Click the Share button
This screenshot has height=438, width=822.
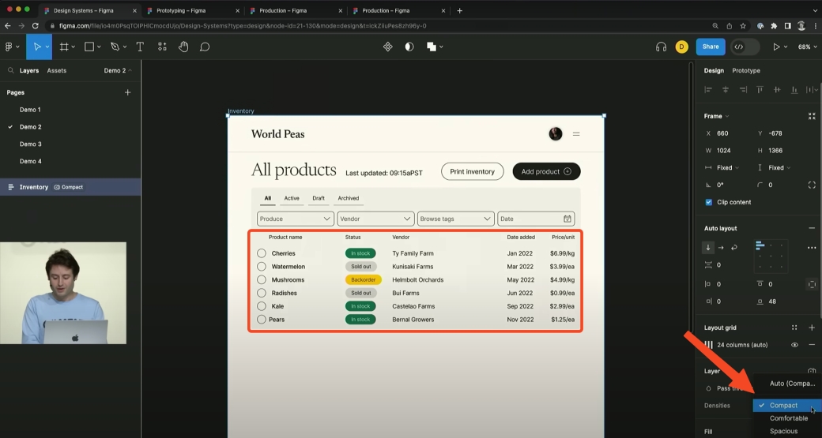[x=711, y=47]
